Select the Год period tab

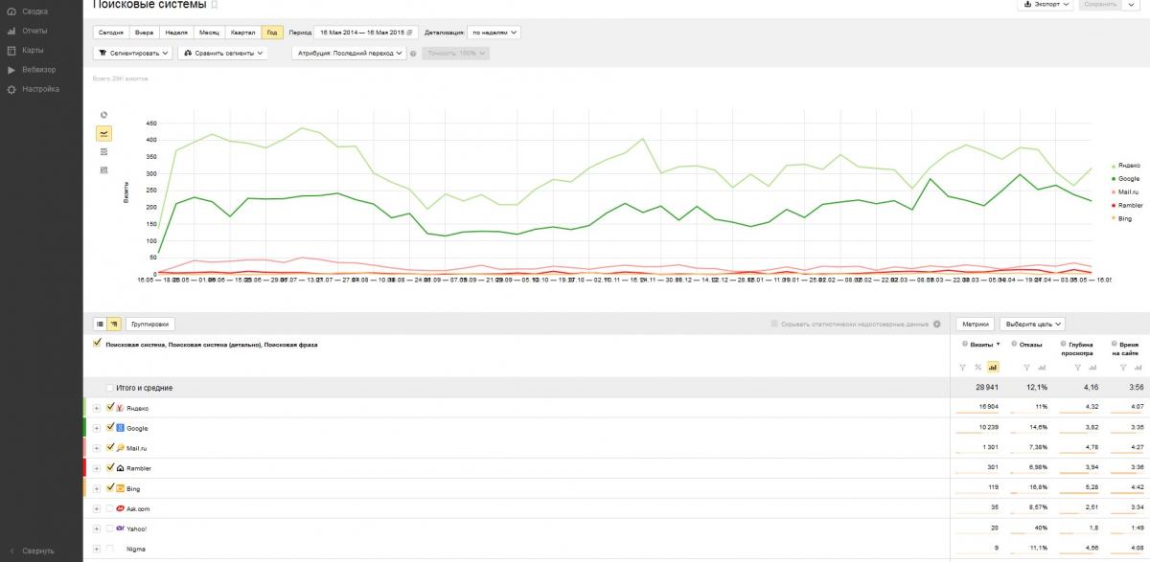[x=272, y=32]
